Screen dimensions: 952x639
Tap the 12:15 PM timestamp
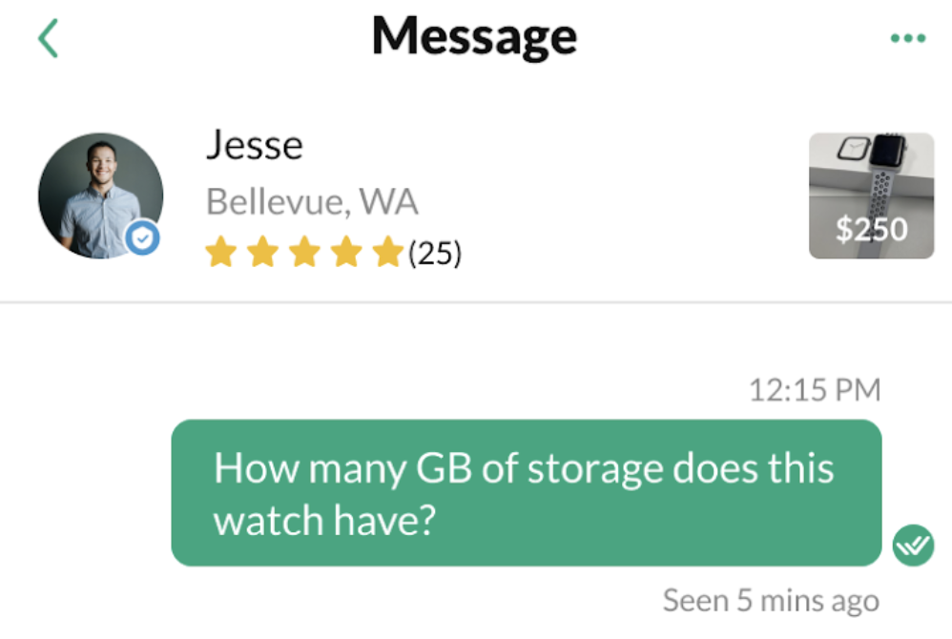pyautogui.click(x=815, y=389)
